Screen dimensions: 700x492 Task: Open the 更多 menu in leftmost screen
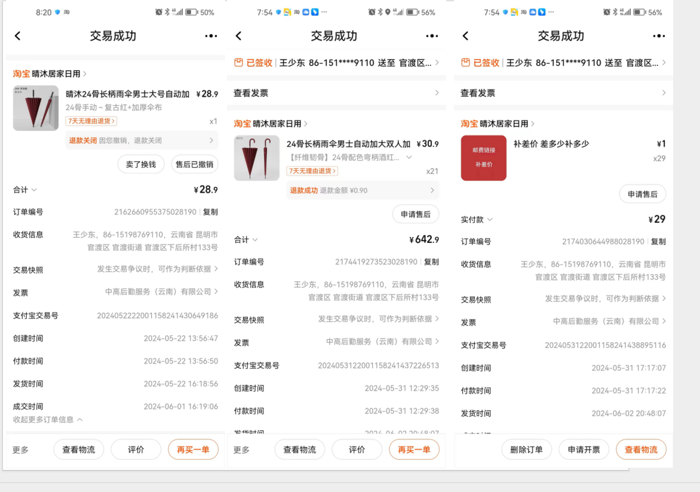pyautogui.click(x=21, y=450)
